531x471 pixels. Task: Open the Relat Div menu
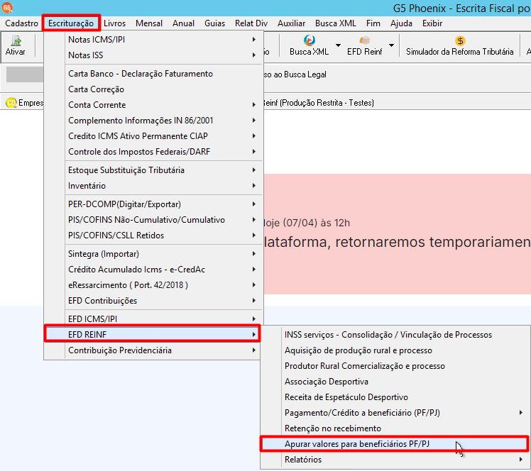pyautogui.click(x=251, y=23)
